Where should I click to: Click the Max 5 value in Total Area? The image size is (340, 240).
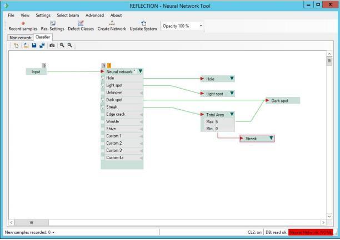[217, 122]
